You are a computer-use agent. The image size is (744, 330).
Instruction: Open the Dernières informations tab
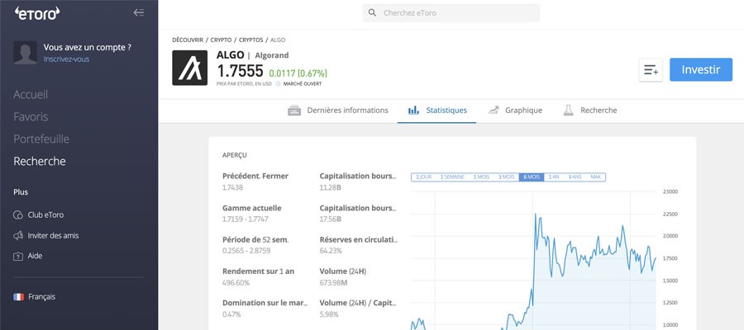coord(338,111)
